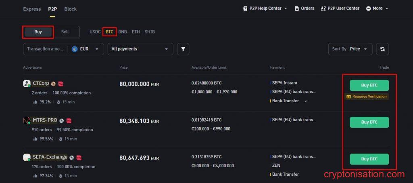Toggle to Sell mode

coord(65,32)
